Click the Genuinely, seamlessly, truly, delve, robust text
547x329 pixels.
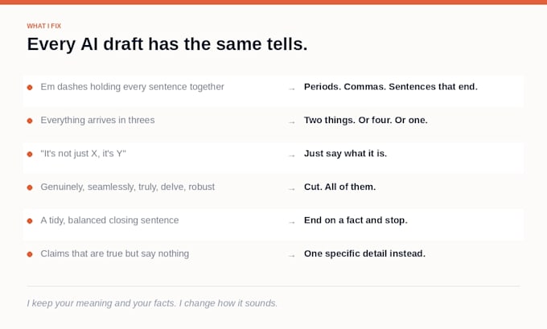point(127,187)
